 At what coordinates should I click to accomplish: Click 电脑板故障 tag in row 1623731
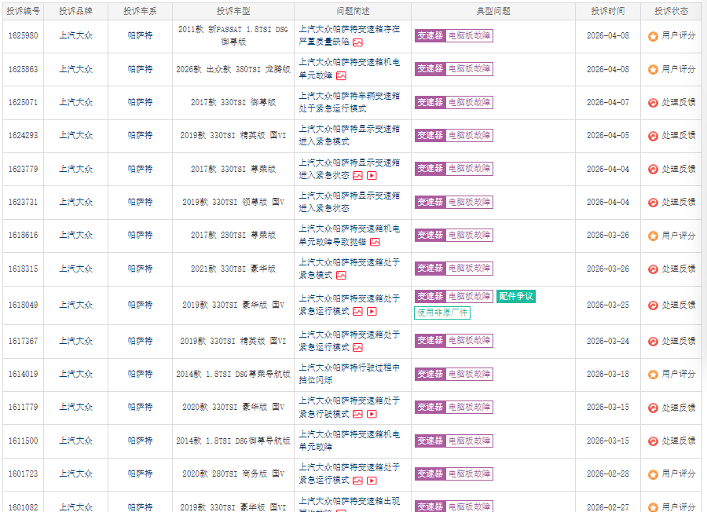point(470,203)
